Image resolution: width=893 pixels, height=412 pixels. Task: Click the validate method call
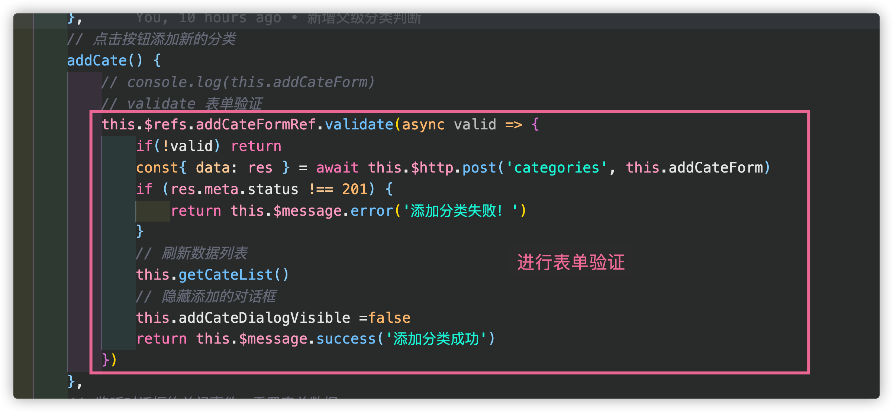pyautogui.click(x=359, y=125)
